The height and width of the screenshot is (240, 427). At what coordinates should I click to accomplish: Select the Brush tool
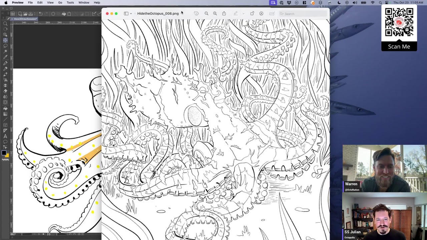[5, 74]
